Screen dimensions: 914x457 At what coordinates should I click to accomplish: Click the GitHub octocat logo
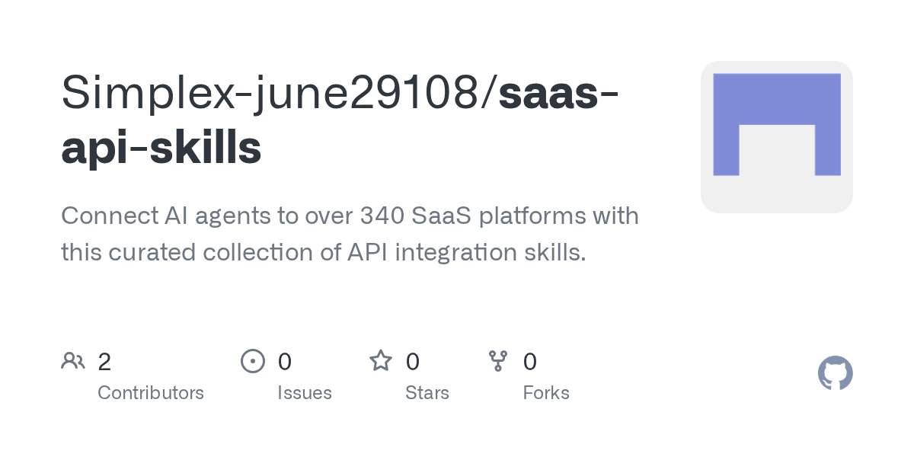(836, 373)
